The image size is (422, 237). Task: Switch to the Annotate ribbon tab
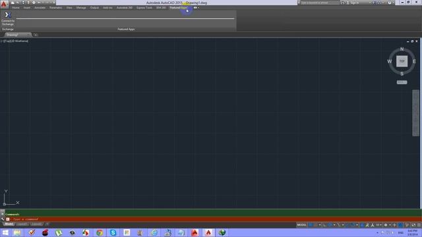click(x=40, y=8)
